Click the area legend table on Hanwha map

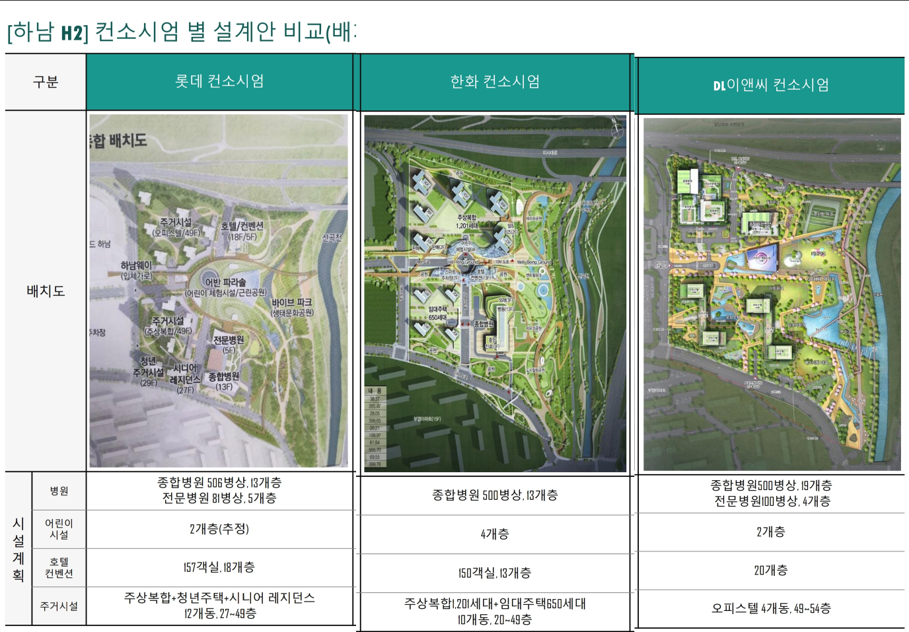(375, 427)
